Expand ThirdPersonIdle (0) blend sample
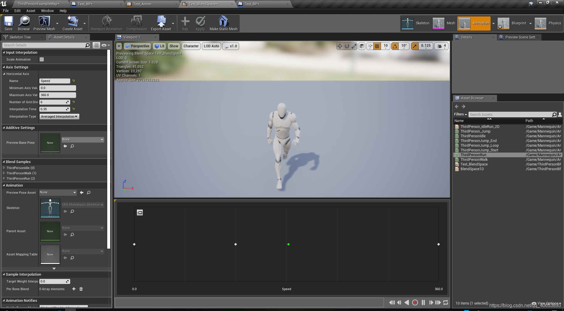Viewport: 564px width, 311px height. click(4, 168)
